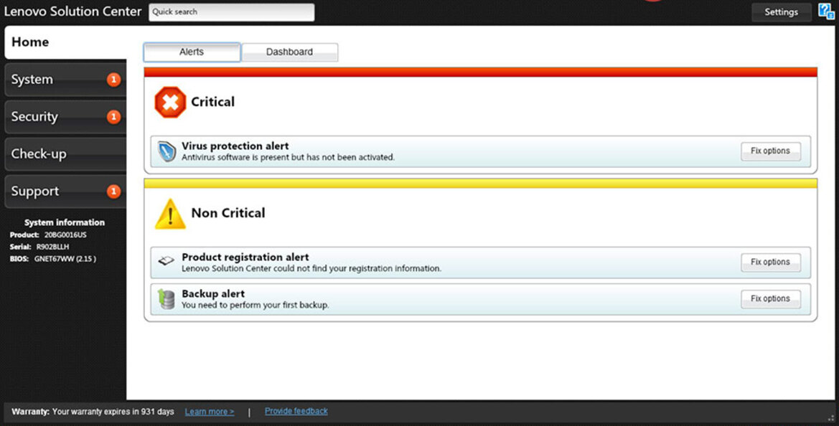Image resolution: width=839 pixels, height=426 pixels.
Task: Click the Lenovo Solution Center title
Action: coord(72,11)
